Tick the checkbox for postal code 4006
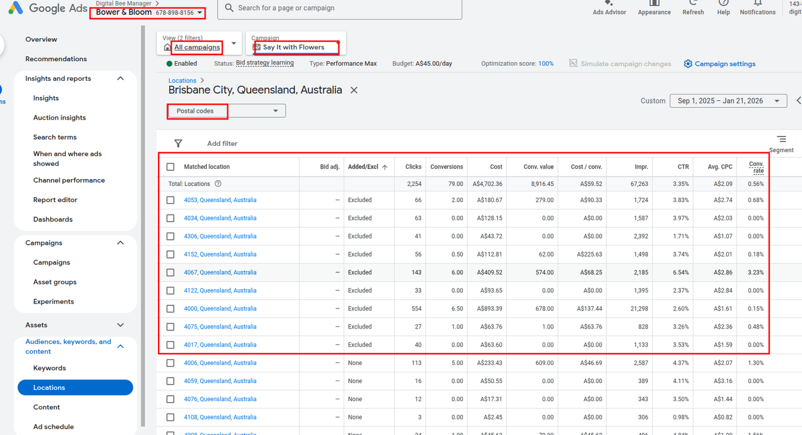The height and width of the screenshot is (435, 802). 170,363
